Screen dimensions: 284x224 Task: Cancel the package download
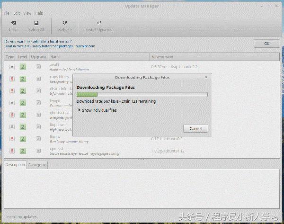(x=195, y=128)
